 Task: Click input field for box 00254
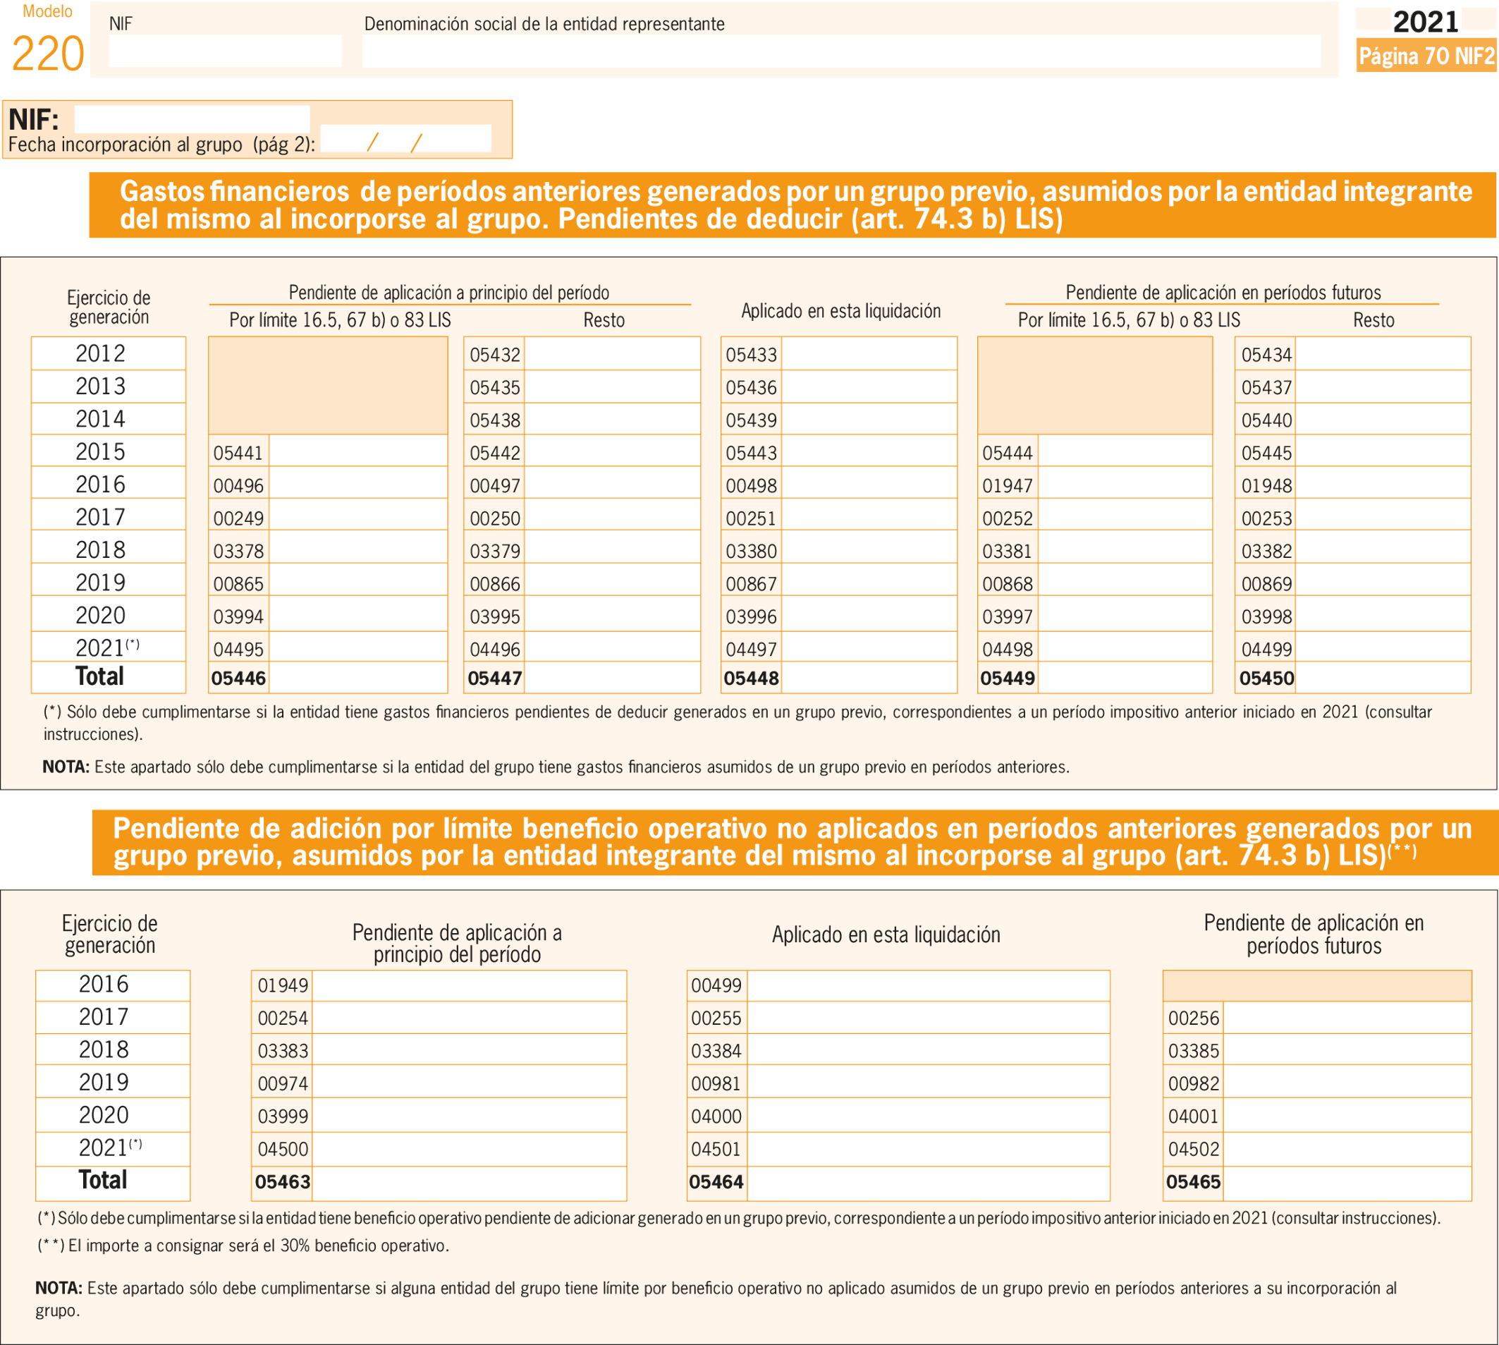click(x=469, y=1018)
